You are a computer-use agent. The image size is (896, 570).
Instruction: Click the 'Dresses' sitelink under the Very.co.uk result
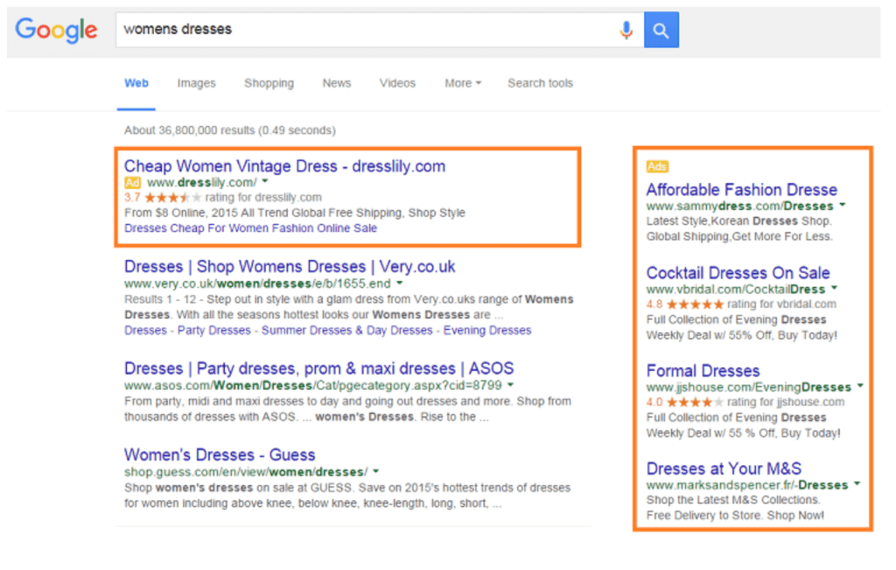point(145,330)
